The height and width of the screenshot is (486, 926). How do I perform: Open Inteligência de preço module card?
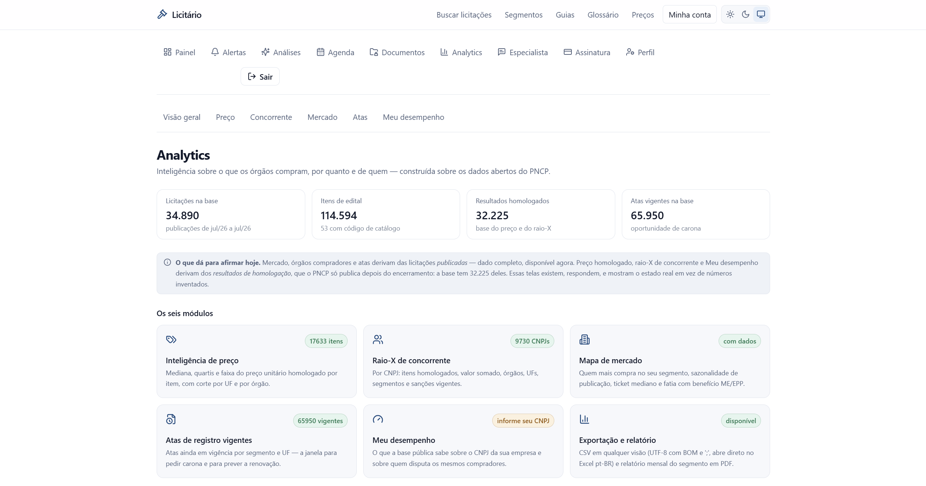point(257,361)
